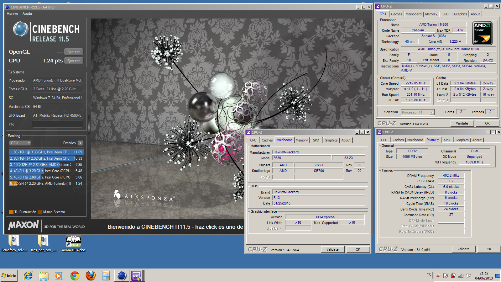The width and height of the screenshot is (501, 282).
Task: Click OK in Mainboard CPU-Z window
Action: pyautogui.click(x=358, y=249)
